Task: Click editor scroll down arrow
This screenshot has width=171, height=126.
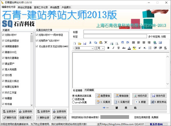Action: point(168,84)
